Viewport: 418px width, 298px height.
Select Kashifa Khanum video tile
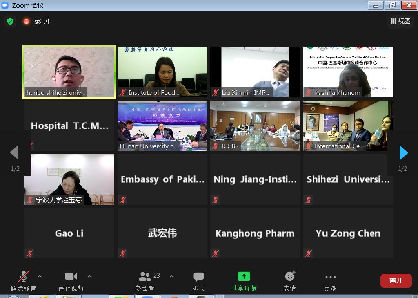click(348, 72)
